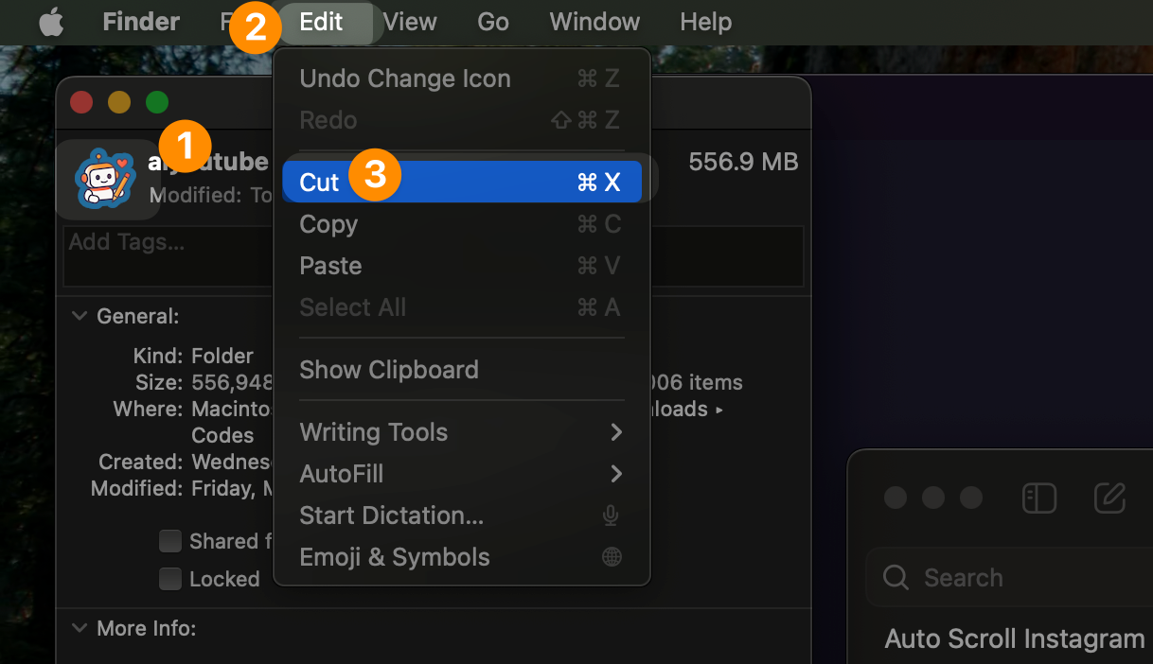Click the microphone icon beside Start Dictation

(611, 515)
